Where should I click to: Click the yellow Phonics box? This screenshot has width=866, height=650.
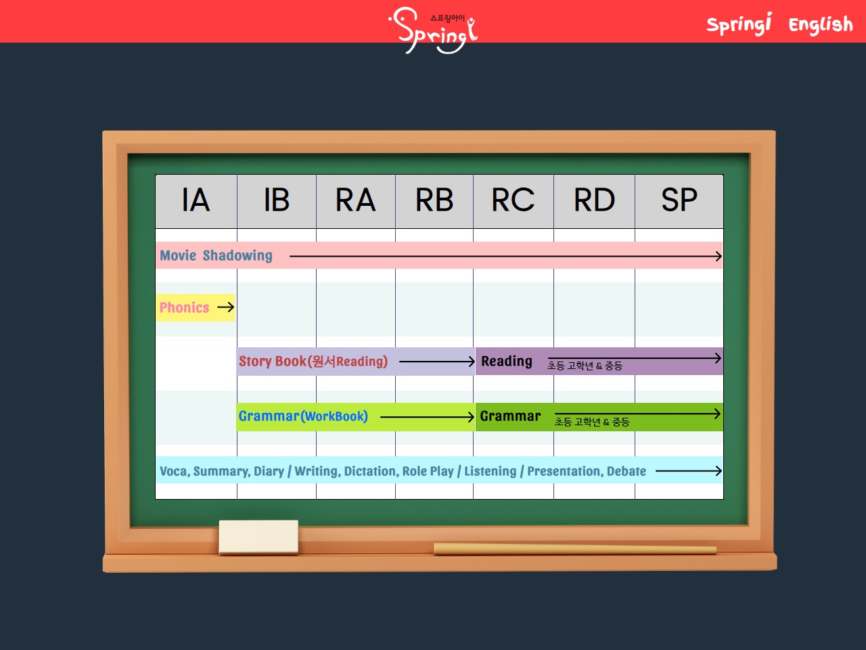click(185, 307)
